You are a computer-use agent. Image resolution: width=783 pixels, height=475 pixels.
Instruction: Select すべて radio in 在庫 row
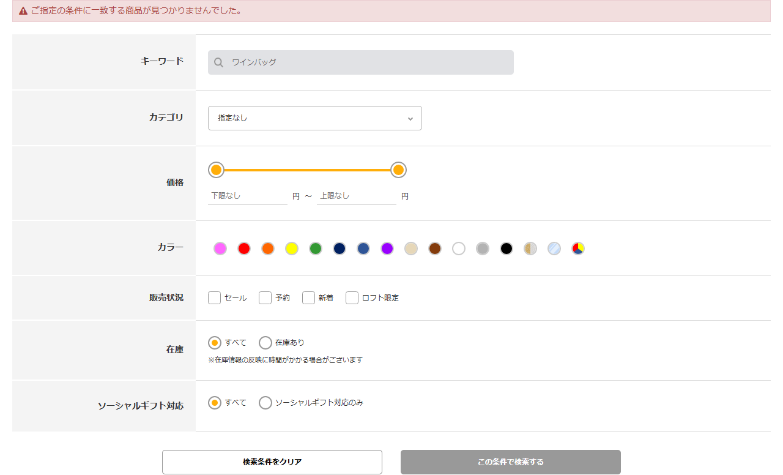pos(215,343)
